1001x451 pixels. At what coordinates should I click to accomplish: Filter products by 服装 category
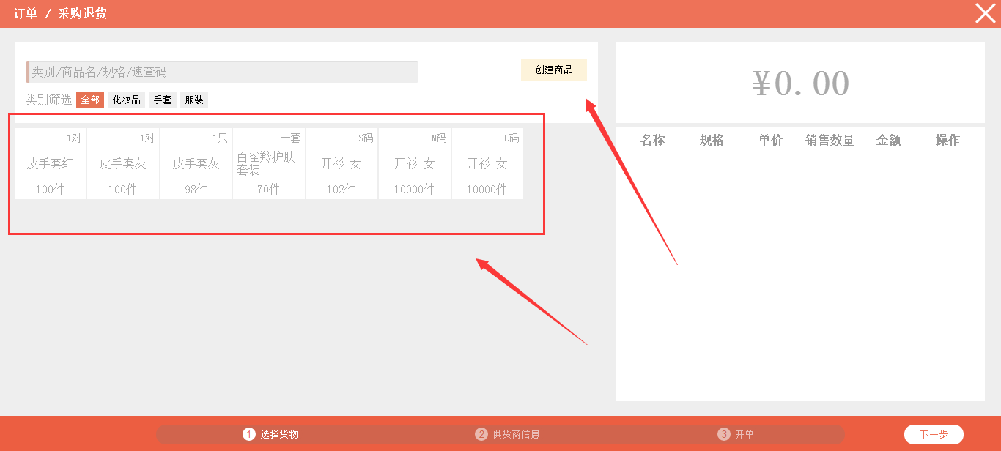[194, 100]
